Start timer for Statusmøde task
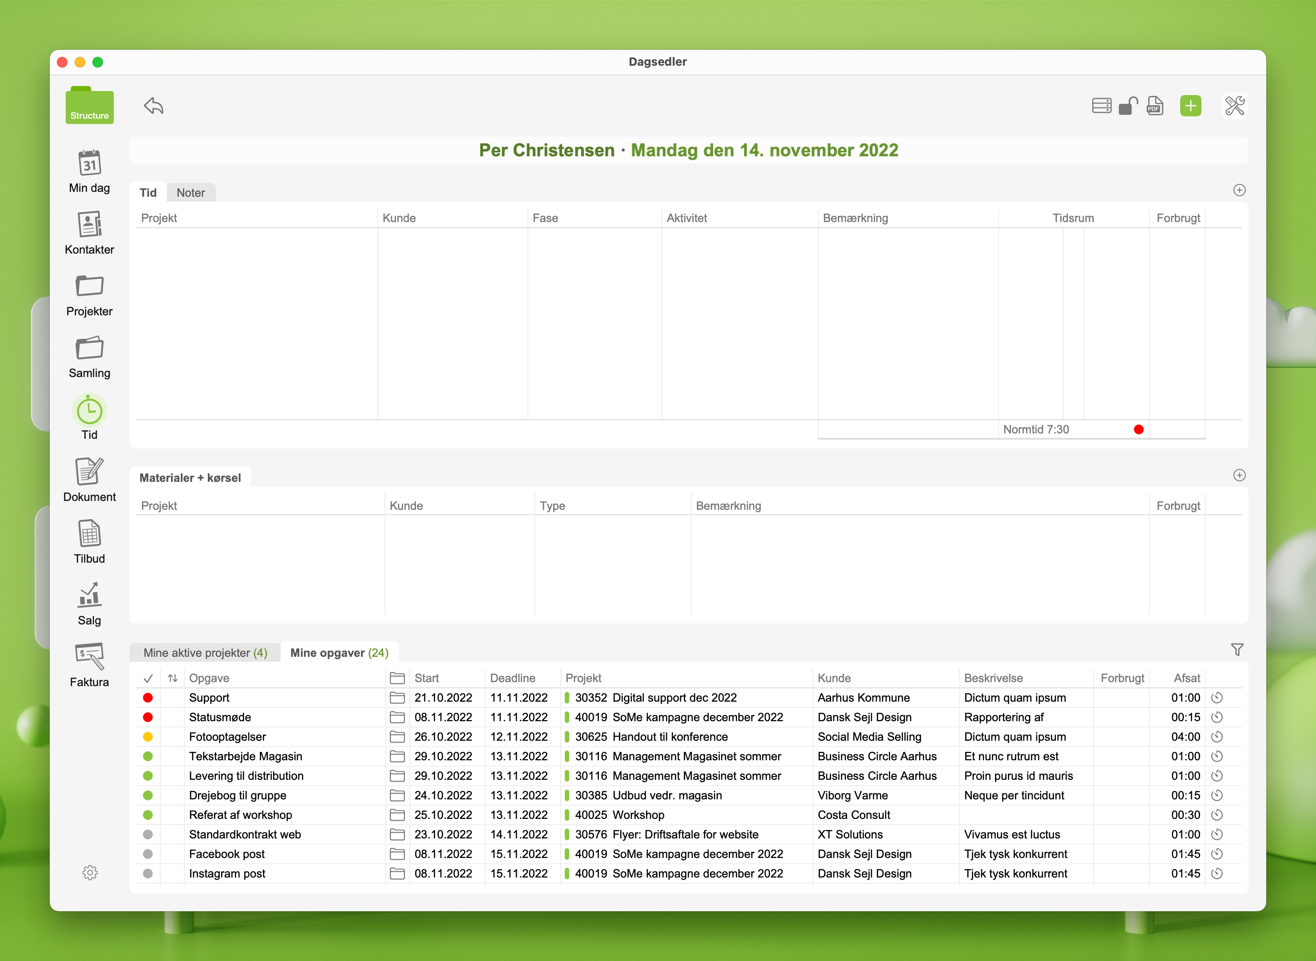Image resolution: width=1316 pixels, height=961 pixels. pos(1217,717)
